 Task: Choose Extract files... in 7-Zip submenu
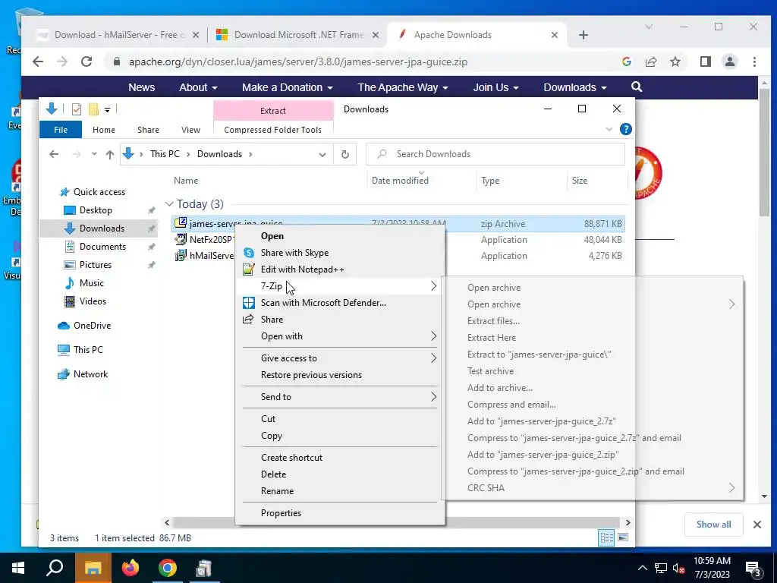pos(493,321)
